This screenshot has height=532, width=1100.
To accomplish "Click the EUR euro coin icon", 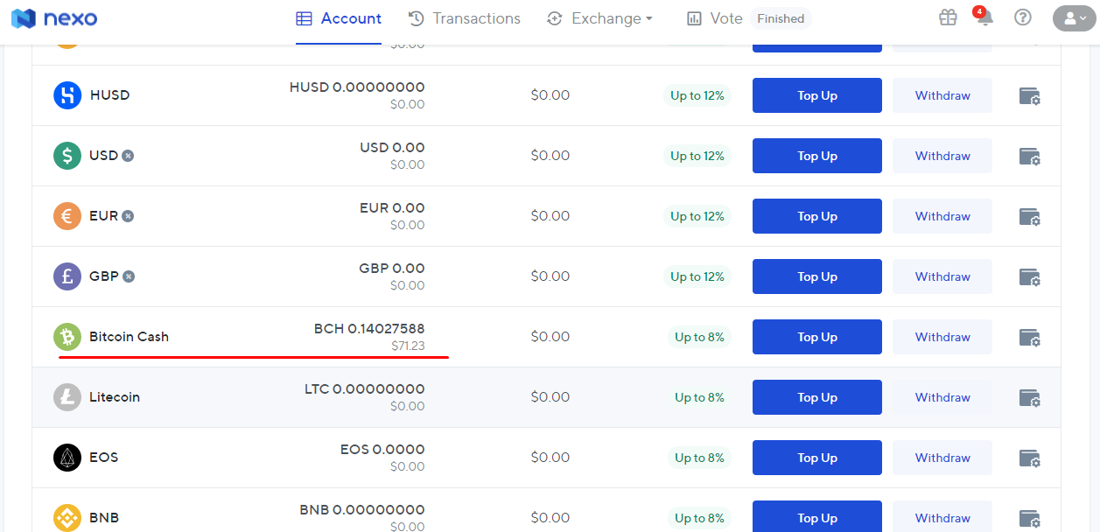I will (x=67, y=216).
